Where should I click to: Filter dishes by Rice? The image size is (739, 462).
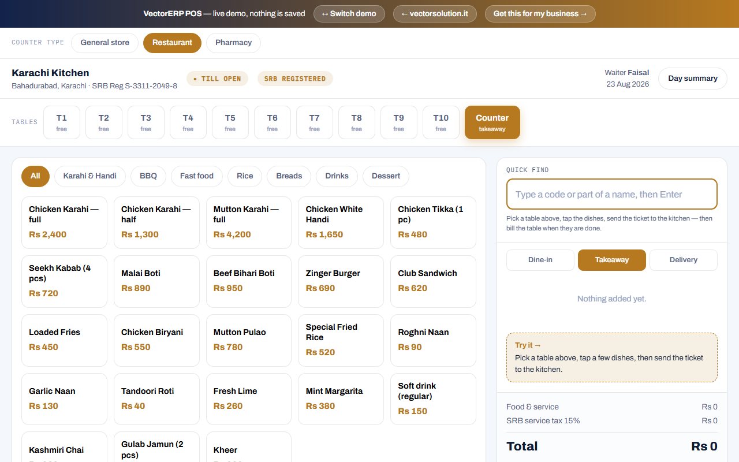click(245, 176)
